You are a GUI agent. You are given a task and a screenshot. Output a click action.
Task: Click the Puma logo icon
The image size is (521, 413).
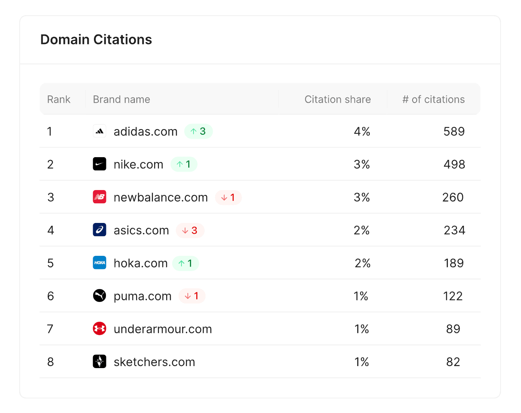coord(100,296)
